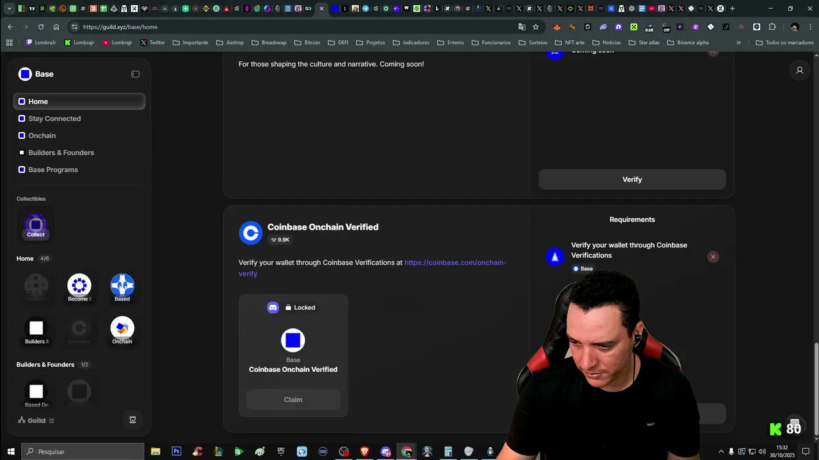Viewport: 819px width, 460px height.
Task: Click the browser home icon
Action: (56, 27)
